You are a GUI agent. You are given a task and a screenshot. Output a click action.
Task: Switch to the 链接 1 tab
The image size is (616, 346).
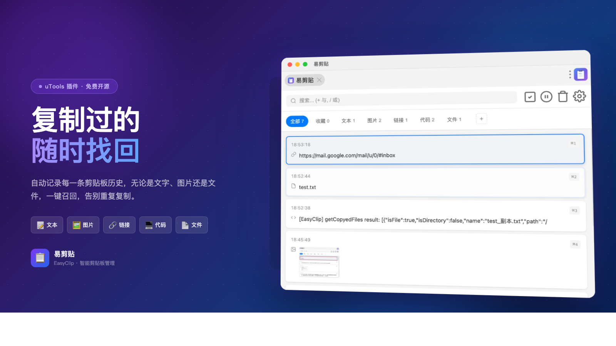point(400,120)
